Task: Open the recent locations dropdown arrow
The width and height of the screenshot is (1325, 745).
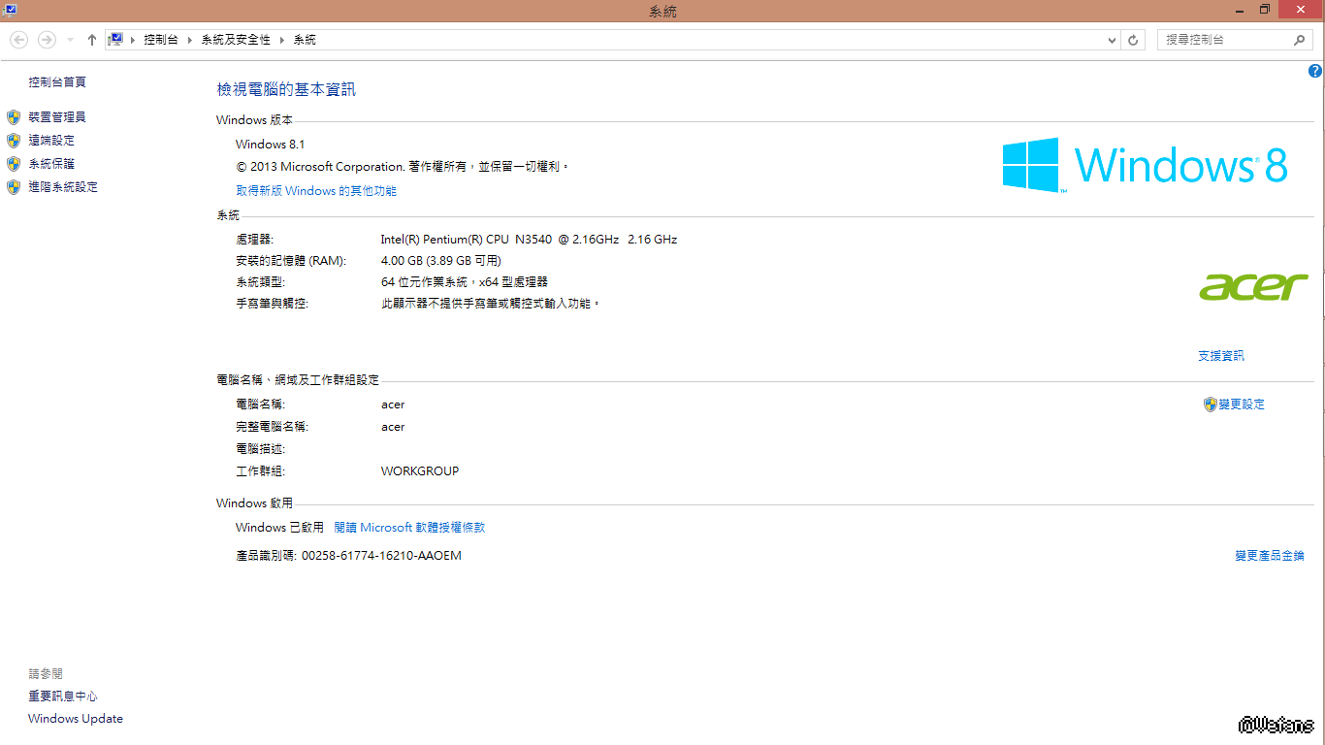Action: click(x=70, y=40)
